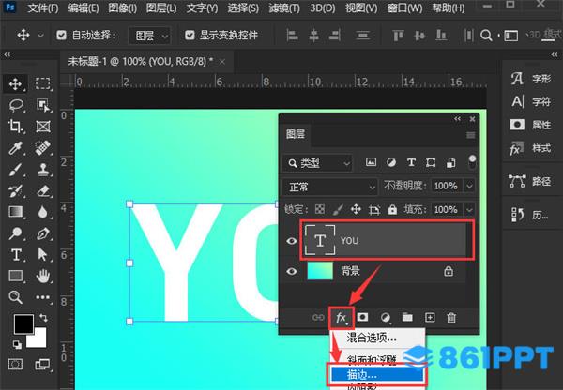Open the Layers panel flyout menu
563x390 pixels.
470,135
